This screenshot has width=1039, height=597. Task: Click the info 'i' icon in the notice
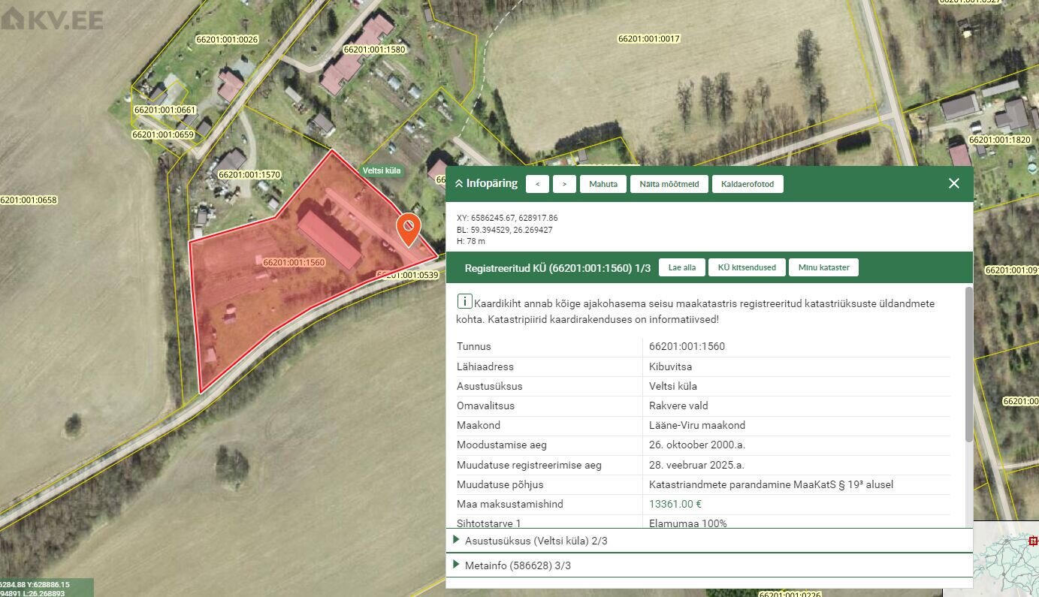click(x=464, y=303)
